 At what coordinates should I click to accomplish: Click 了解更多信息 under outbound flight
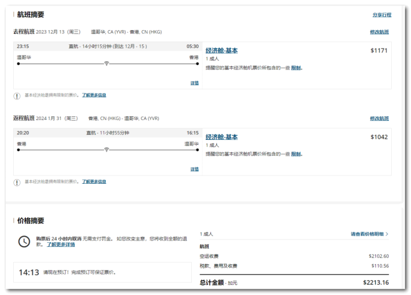click(x=94, y=95)
